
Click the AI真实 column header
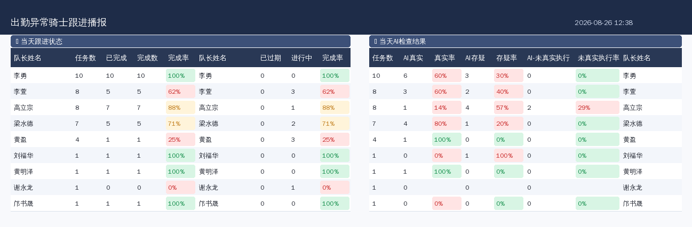pos(413,58)
